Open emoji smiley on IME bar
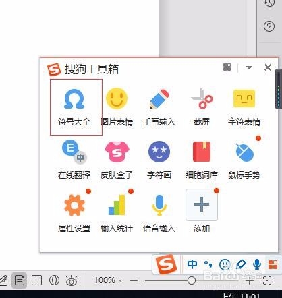Image resolution: width=282 pixels, height=298 pixels. coord(225,264)
